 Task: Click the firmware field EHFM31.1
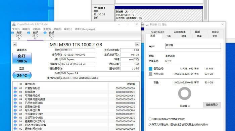(x=78, y=50)
